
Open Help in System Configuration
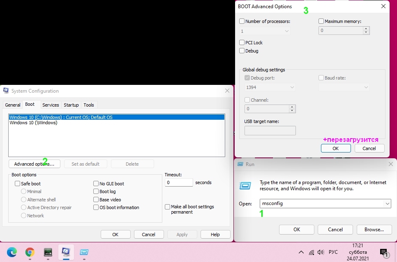(215, 235)
